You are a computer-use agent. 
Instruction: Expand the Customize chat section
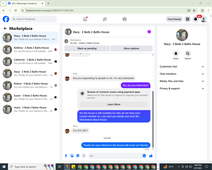point(182,67)
